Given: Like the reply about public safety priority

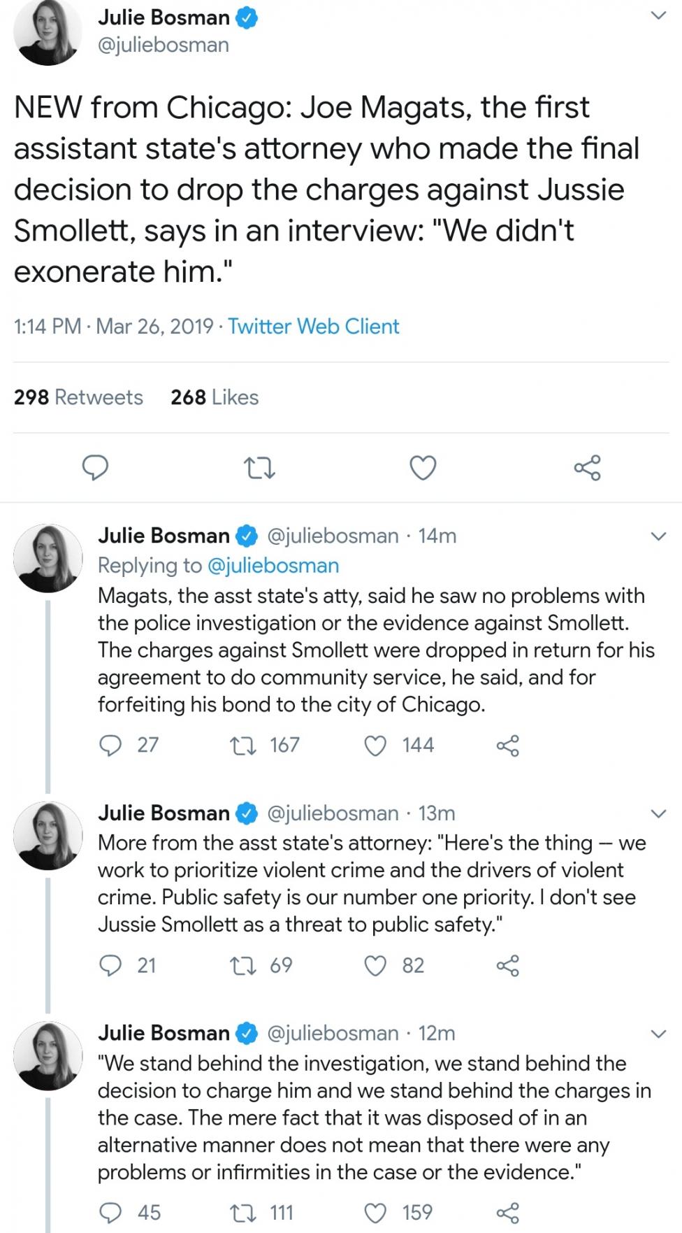Looking at the screenshot, I should click(x=377, y=966).
